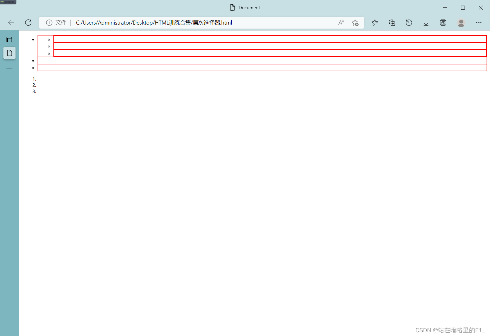This screenshot has height=336, width=490.
Task: Add page to favorites star icon
Action: click(355, 23)
